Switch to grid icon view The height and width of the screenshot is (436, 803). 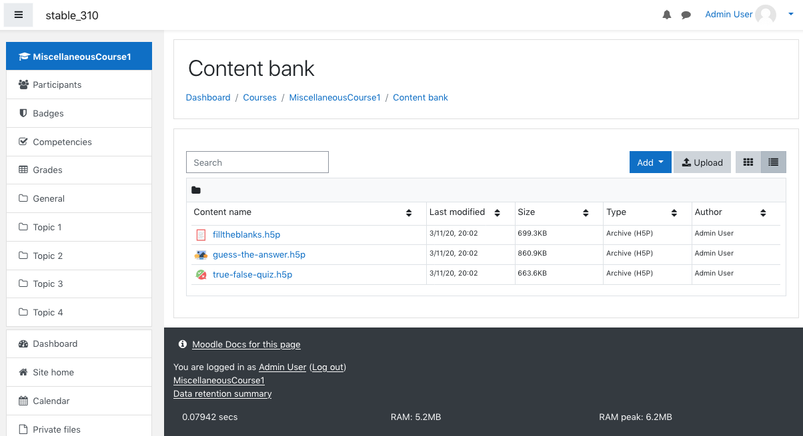point(748,162)
